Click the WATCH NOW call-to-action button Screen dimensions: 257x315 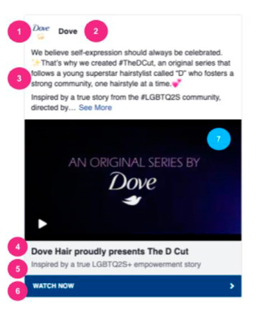(x=133, y=286)
